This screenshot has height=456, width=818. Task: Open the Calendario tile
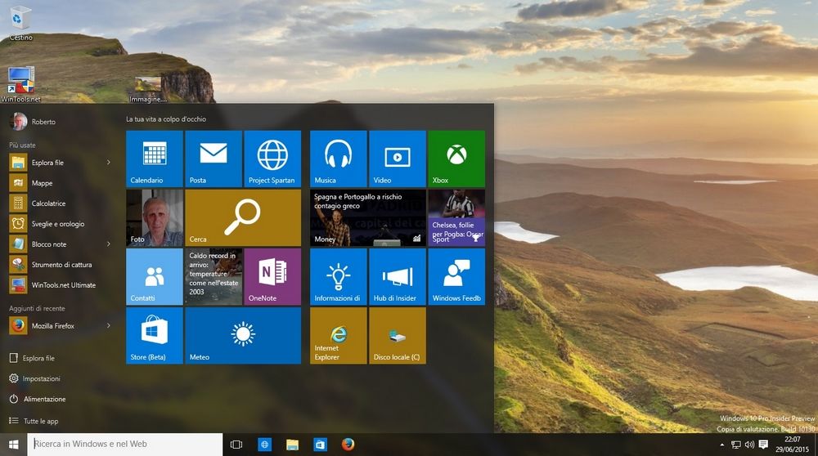pyautogui.click(x=155, y=159)
